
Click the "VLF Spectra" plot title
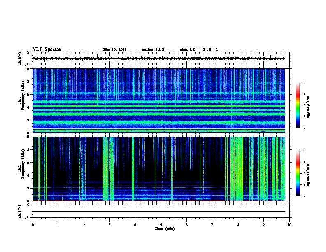coord(47,49)
